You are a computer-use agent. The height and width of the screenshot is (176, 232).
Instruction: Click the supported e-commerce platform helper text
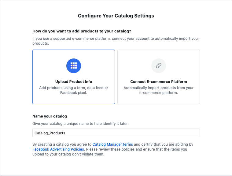(116, 39)
